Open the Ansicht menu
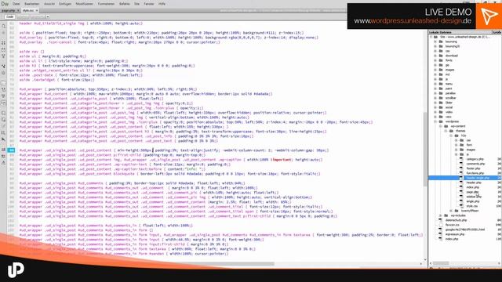Screen dimensions: 502x282 49,4
